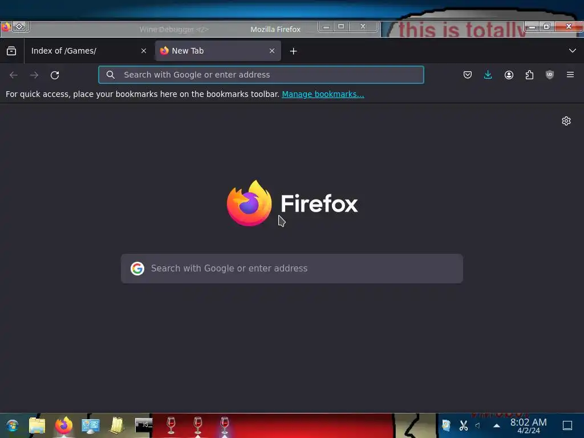Click the Firefox logo on the new tab page
The image size is (584, 438).
(x=292, y=204)
